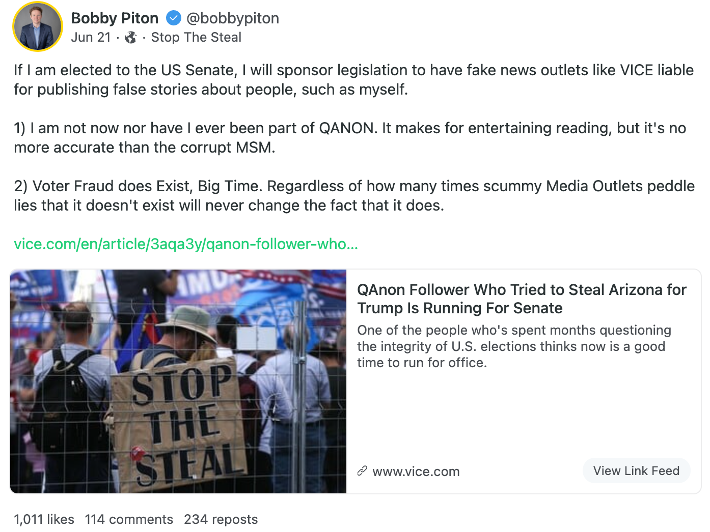The image size is (710, 532).
Task: Select the truncated vice.com link ellipsis
Action: 354,244
